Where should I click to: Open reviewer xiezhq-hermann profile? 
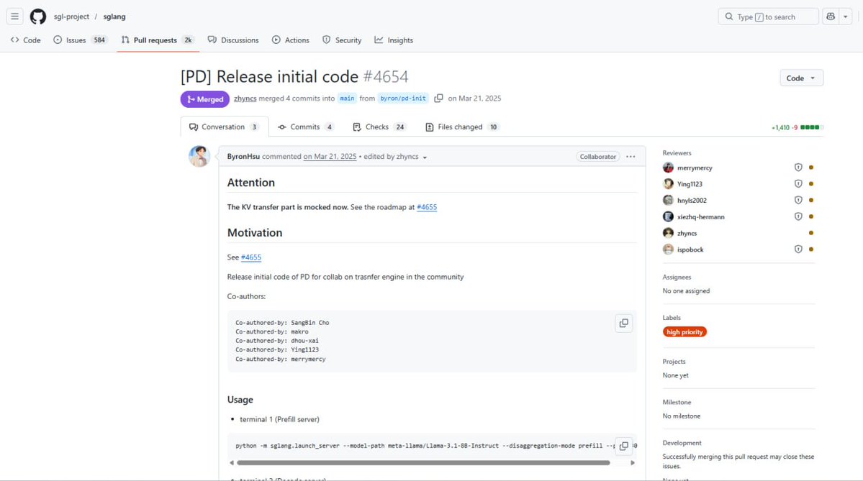coord(700,217)
